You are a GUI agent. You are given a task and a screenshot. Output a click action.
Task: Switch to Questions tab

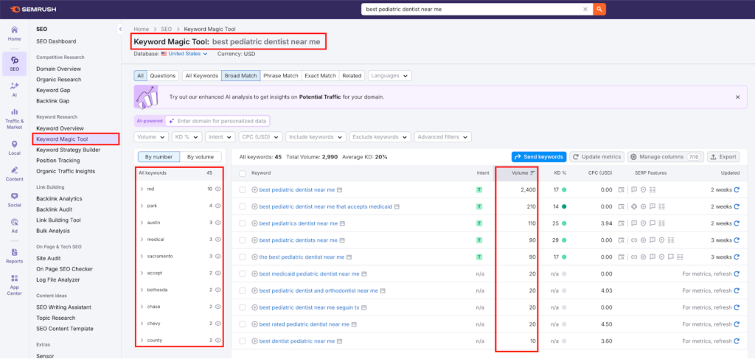point(163,75)
